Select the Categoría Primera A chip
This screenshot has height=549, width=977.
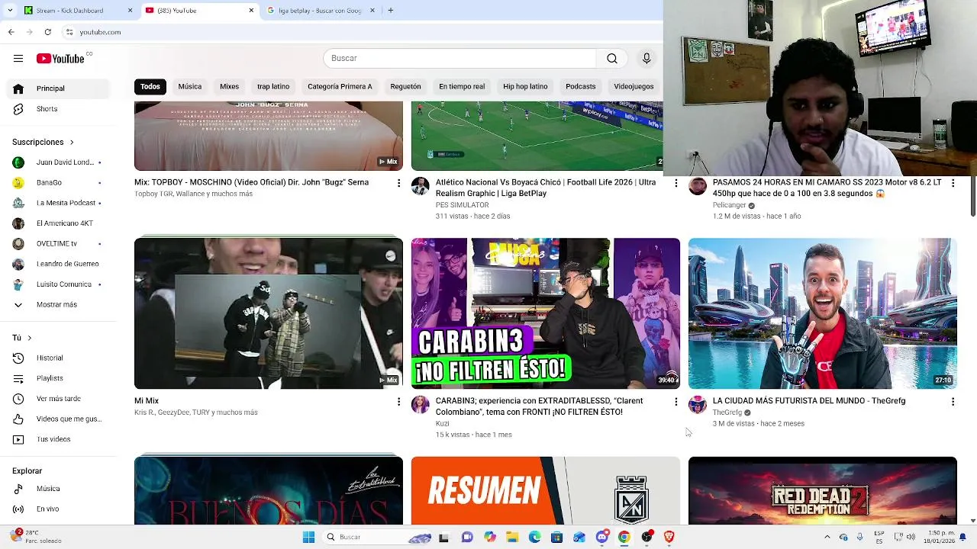pos(340,87)
